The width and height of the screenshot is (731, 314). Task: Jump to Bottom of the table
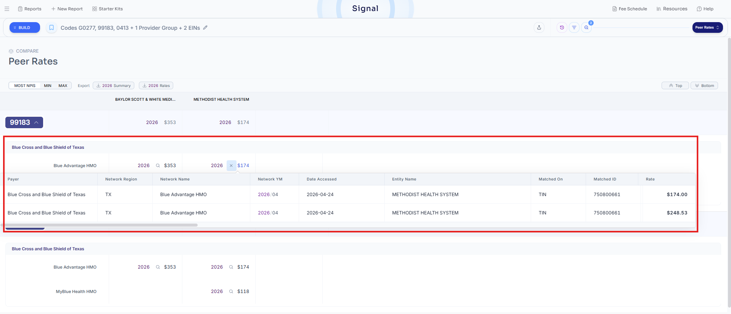[x=704, y=86]
